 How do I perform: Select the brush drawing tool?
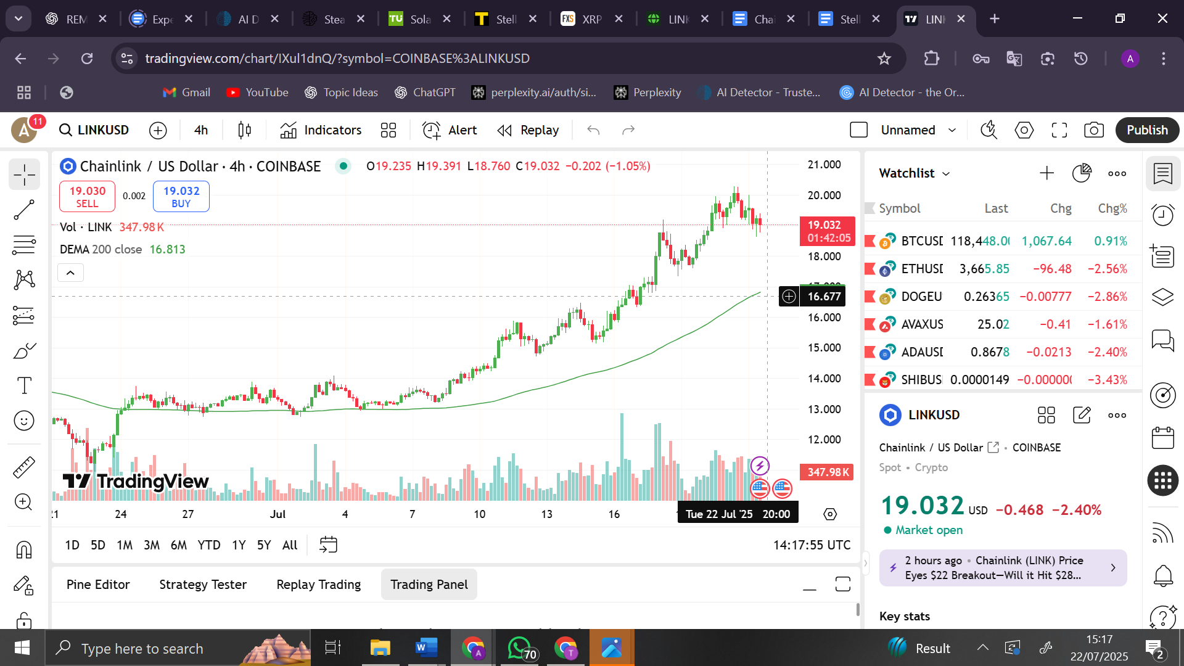24,351
